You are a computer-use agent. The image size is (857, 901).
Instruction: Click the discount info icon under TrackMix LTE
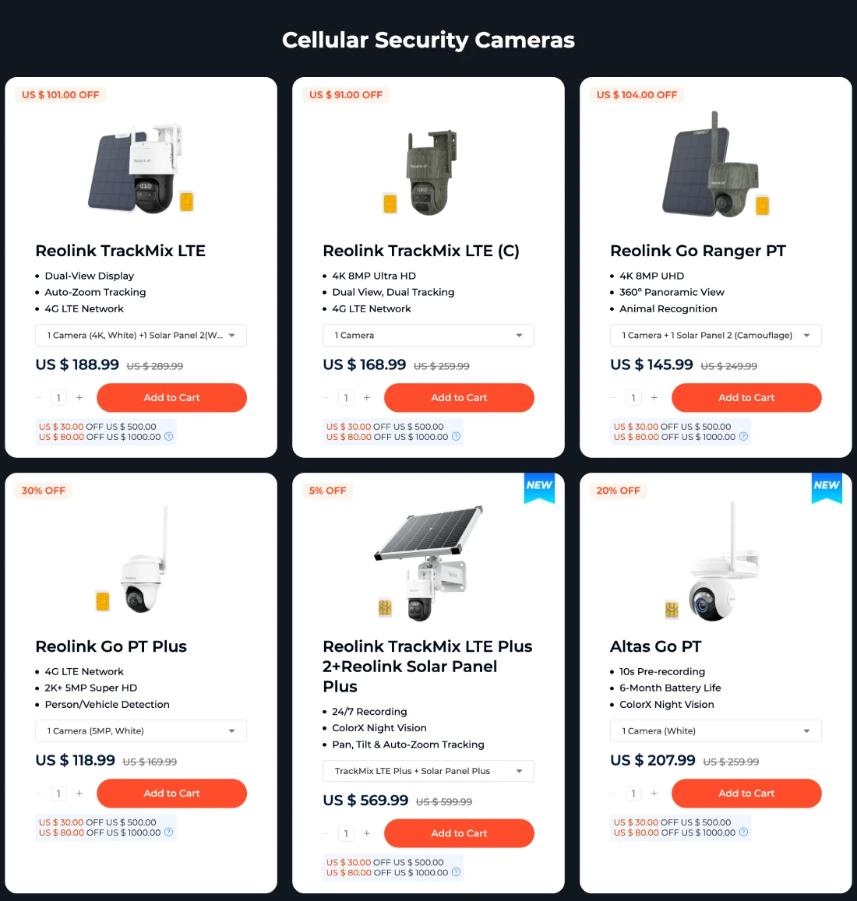[x=169, y=437]
